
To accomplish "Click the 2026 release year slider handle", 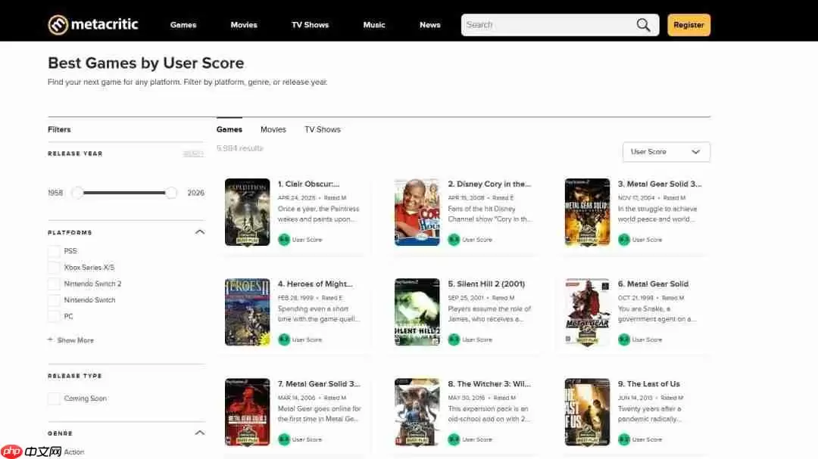I will 171,193.
